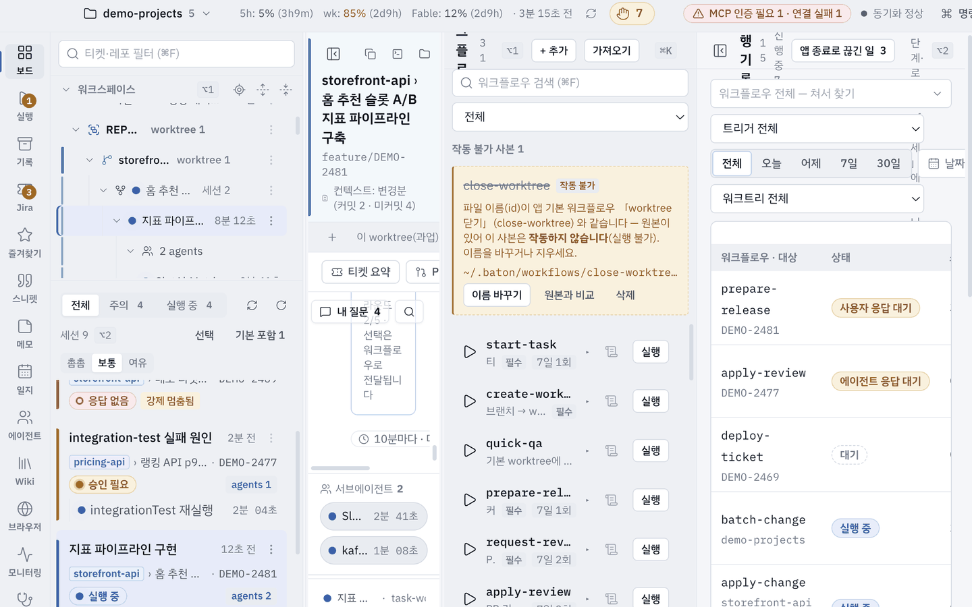Click the 가져오기 button

pyautogui.click(x=612, y=51)
